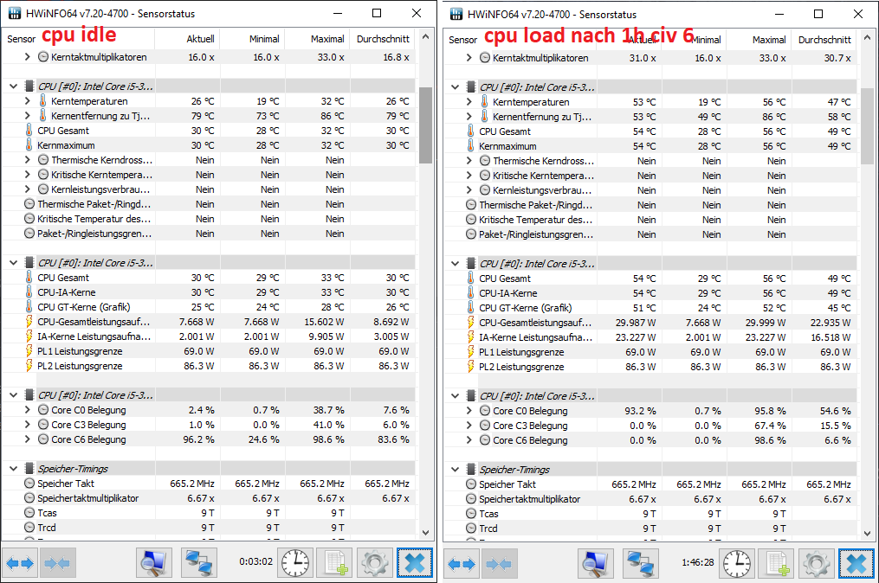
Task: Close sensors with blue X button in right window
Action: point(856,563)
